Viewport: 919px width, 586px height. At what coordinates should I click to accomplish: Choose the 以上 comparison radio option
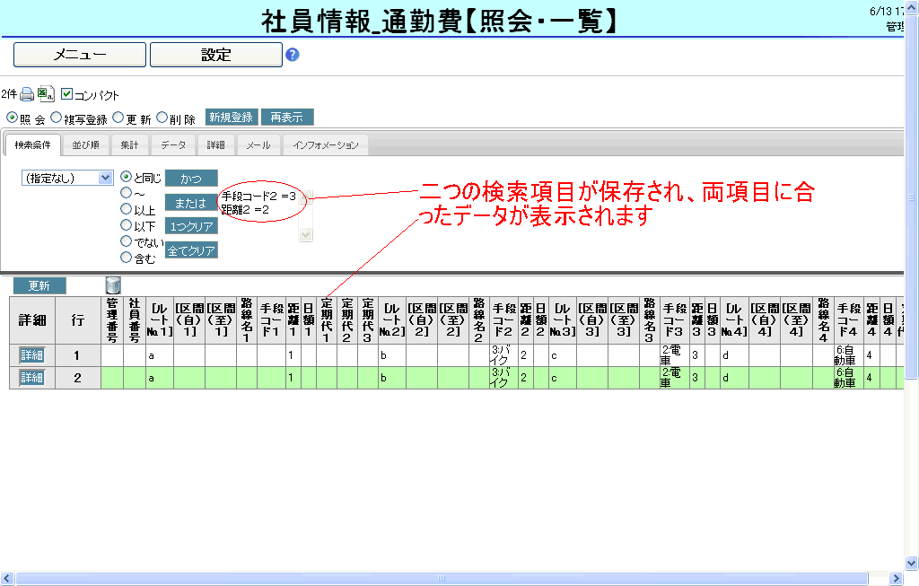127,210
